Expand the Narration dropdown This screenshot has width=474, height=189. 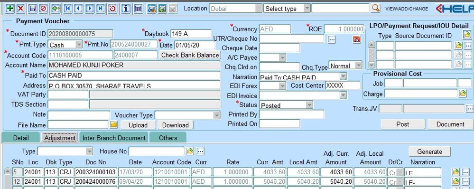tap(343, 76)
